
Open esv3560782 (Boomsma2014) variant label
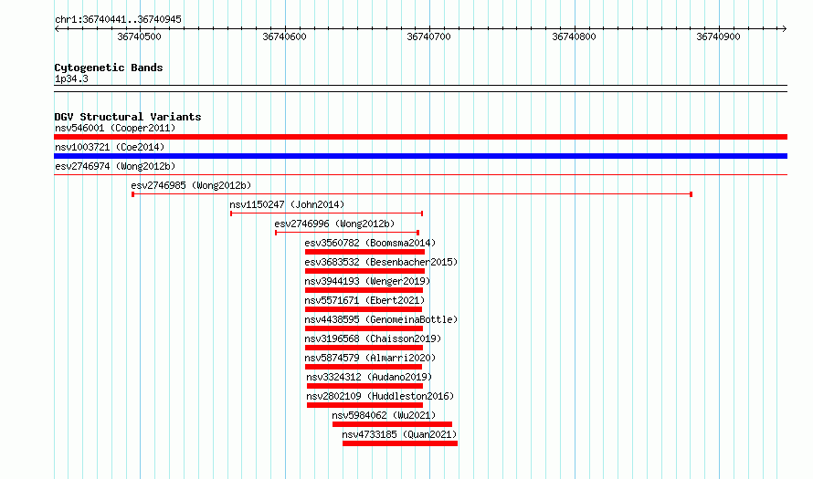tap(370, 243)
